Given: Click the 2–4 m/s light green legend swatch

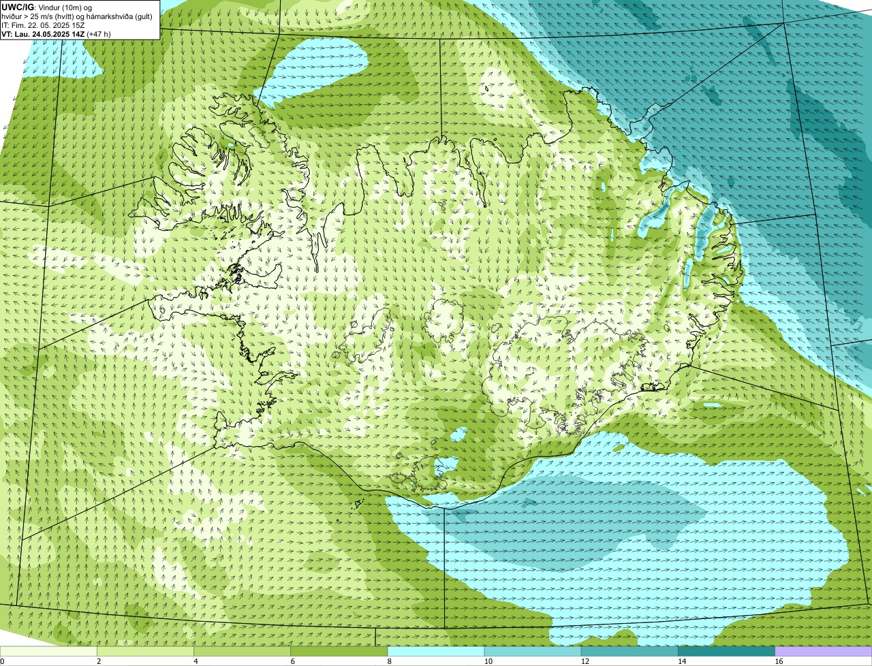Looking at the screenshot, I should 146,652.
